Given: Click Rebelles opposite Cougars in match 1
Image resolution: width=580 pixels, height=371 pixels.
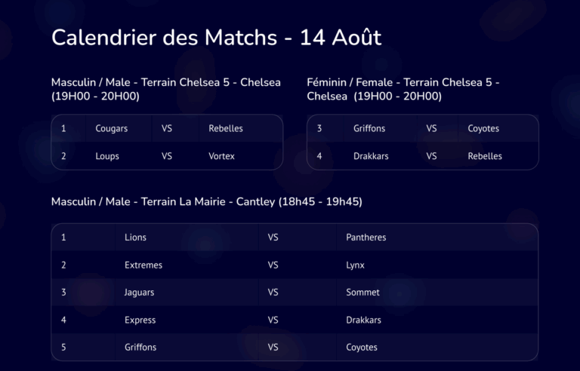Looking at the screenshot, I should point(226,129).
